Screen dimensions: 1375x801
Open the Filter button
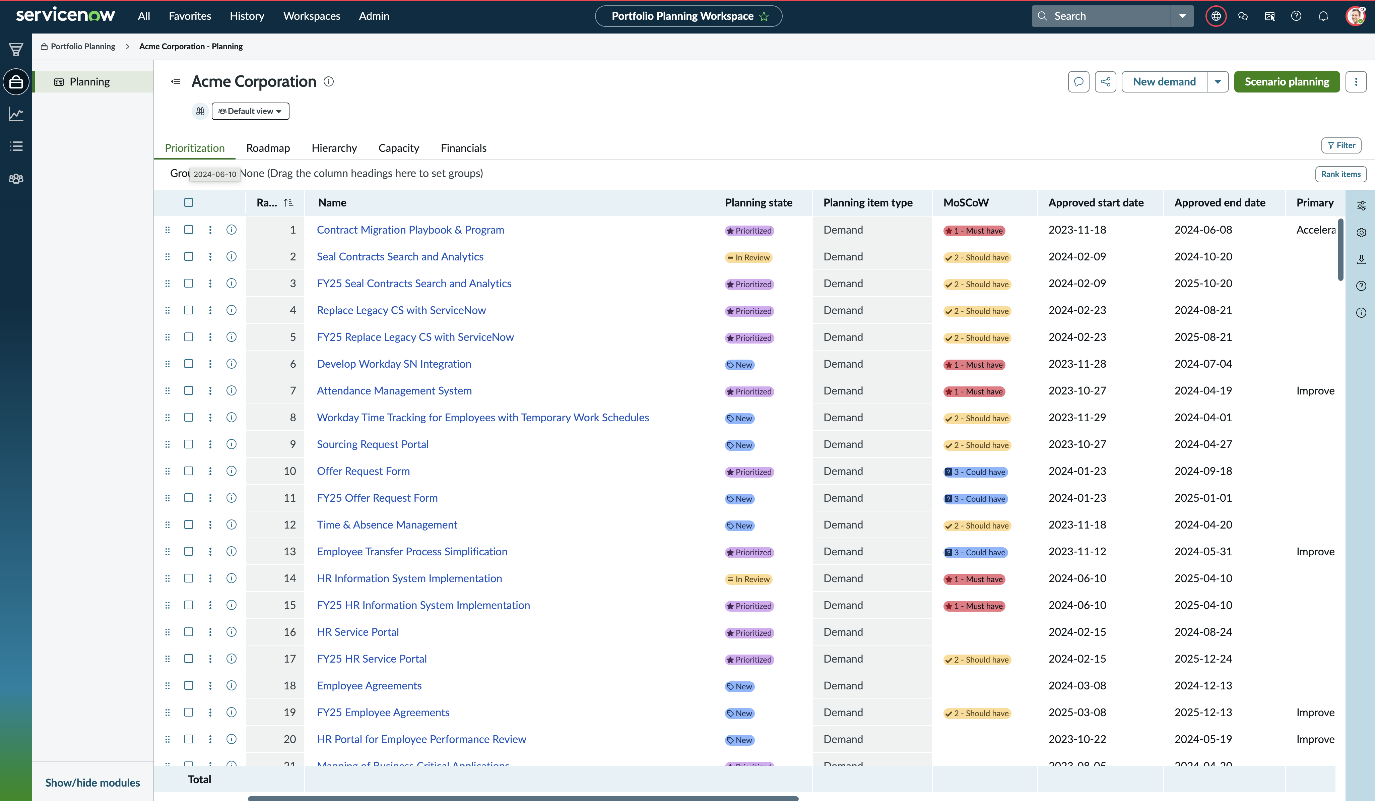1342,146
